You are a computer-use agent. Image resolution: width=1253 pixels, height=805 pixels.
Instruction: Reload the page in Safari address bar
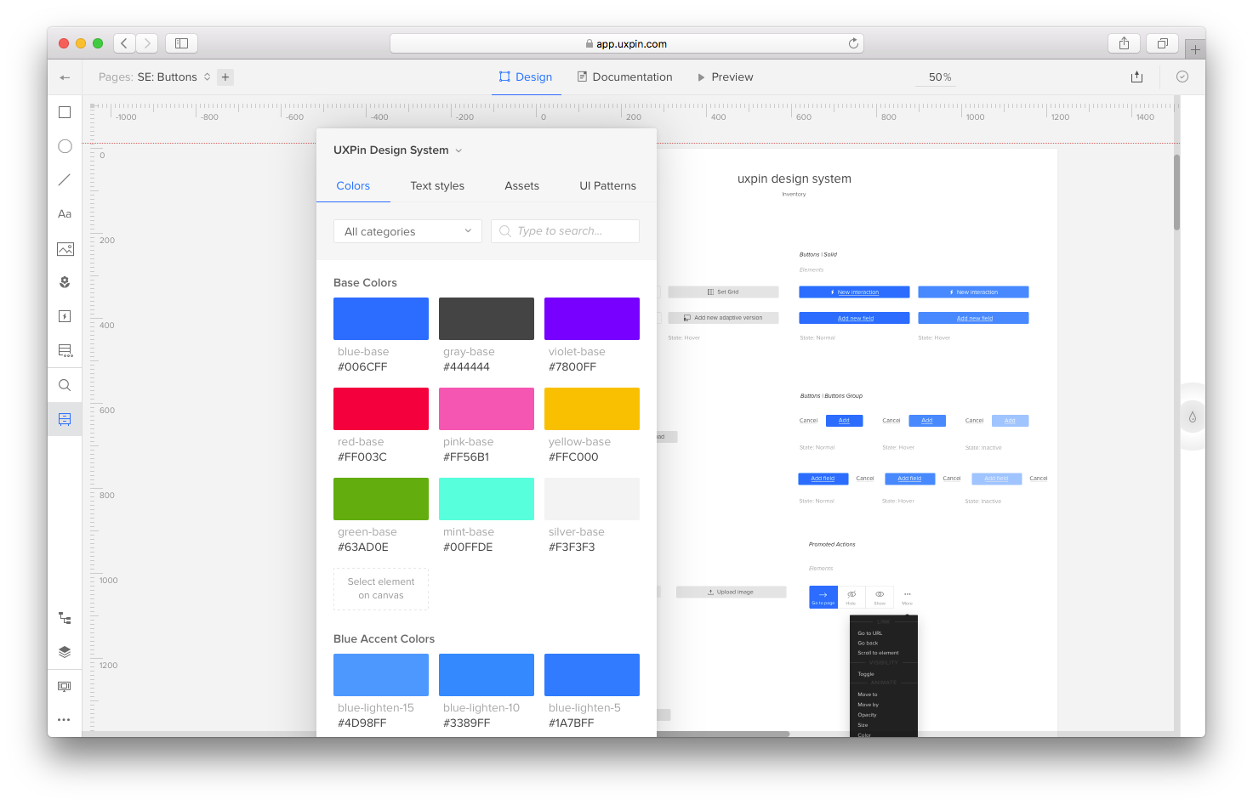pos(853,43)
